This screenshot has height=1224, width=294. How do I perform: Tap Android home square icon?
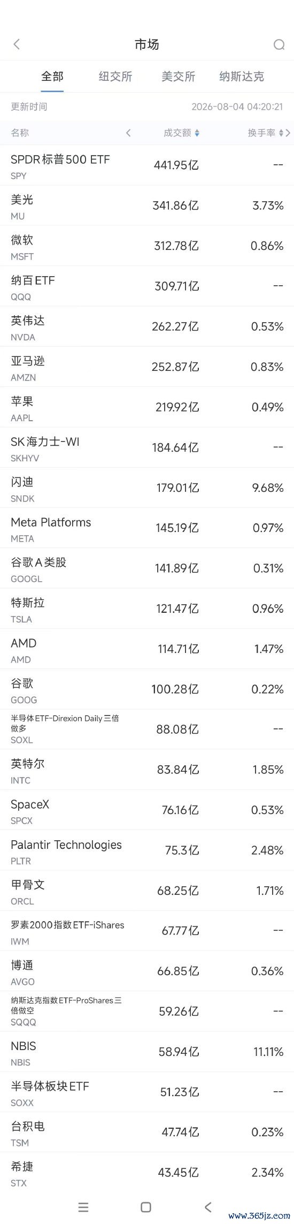146,1207
